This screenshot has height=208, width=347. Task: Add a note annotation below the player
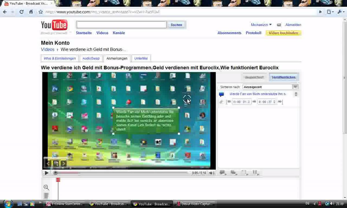[234, 173]
